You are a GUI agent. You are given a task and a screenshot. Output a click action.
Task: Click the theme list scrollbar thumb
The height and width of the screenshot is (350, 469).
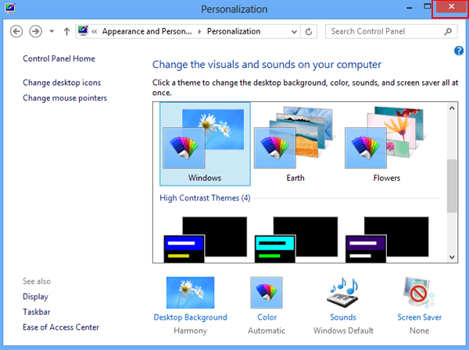(x=452, y=186)
